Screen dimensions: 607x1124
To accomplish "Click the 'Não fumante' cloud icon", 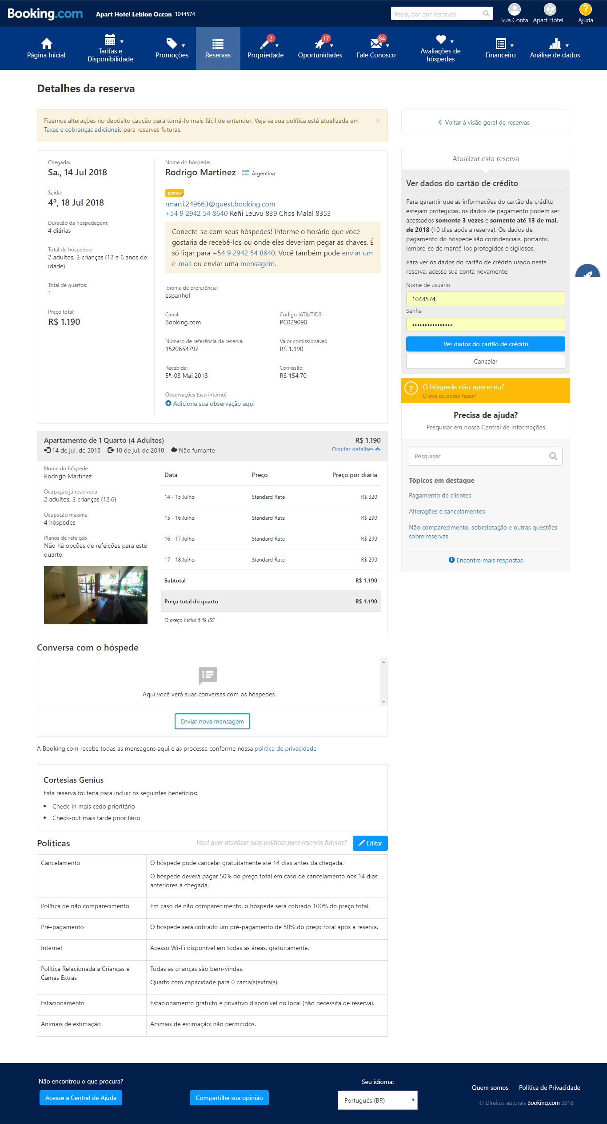I will [174, 450].
